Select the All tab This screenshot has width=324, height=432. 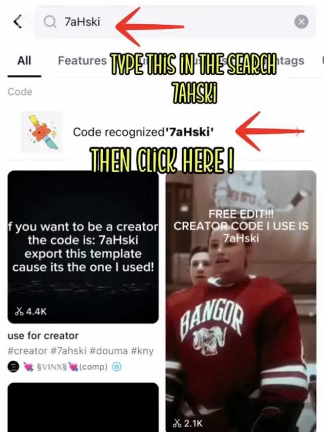point(24,61)
